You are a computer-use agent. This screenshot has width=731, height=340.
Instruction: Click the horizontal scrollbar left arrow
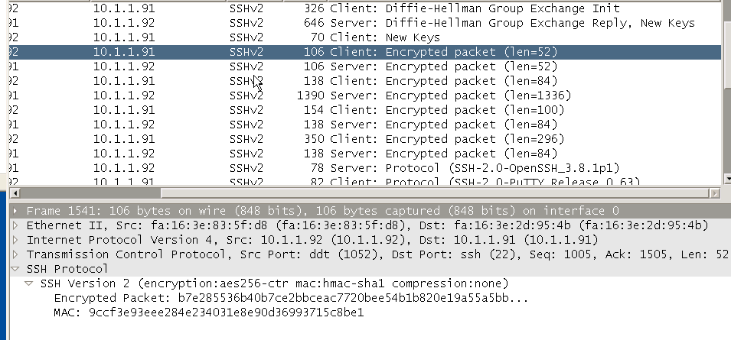pyautogui.click(x=15, y=193)
